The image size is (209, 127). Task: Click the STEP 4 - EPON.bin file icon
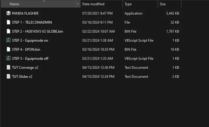point(9,49)
